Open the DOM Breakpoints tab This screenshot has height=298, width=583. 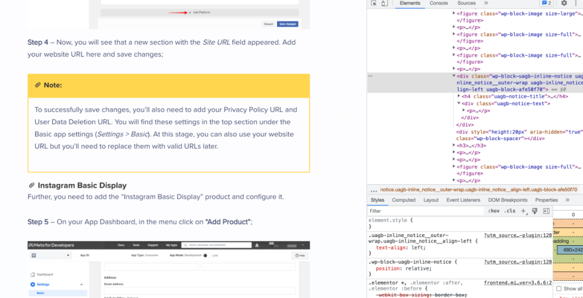pyautogui.click(x=507, y=200)
